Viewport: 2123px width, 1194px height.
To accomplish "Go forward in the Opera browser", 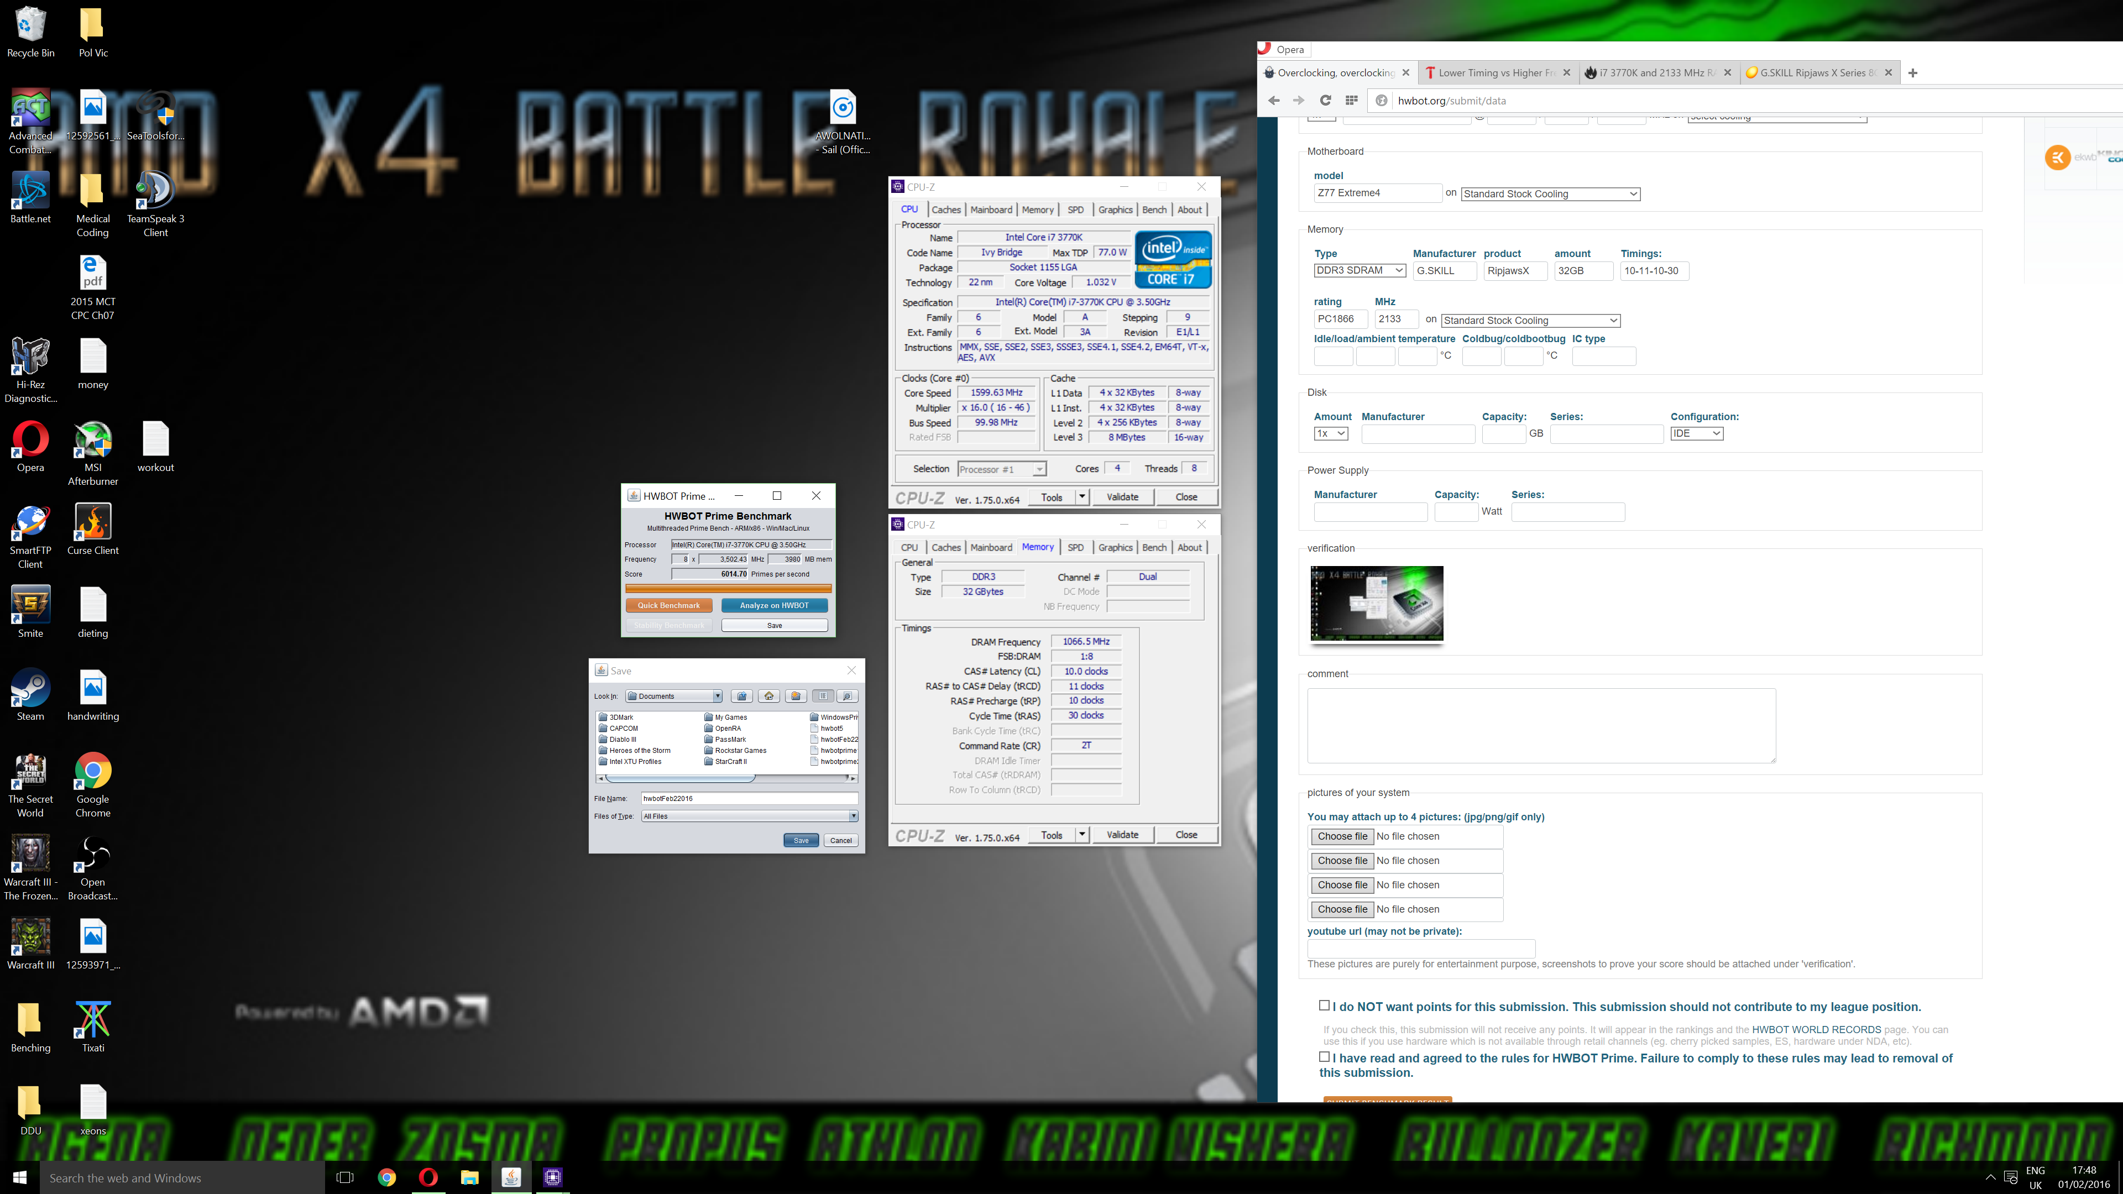I will (x=1299, y=101).
